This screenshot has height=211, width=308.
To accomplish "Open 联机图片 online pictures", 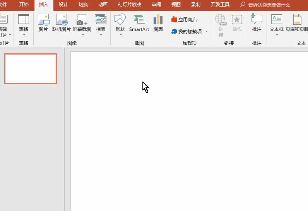I will (62, 20).
